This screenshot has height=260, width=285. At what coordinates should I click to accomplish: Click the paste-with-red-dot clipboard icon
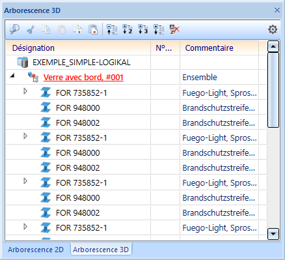coord(93,29)
